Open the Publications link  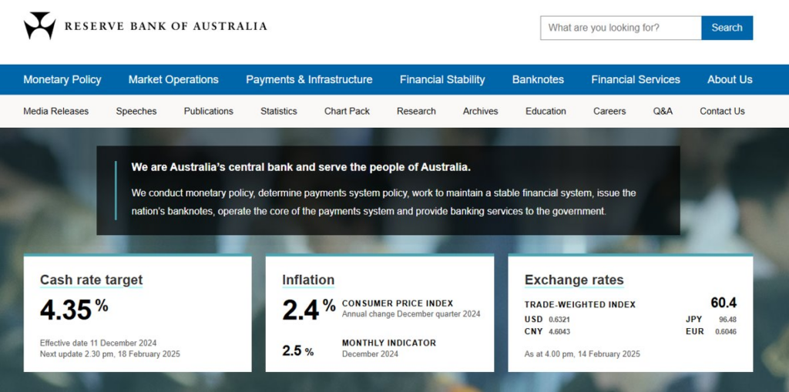tap(208, 111)
